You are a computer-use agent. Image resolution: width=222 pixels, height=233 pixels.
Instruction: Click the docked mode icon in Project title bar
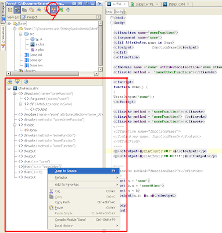click(80, 3)
